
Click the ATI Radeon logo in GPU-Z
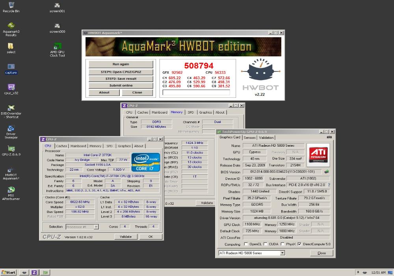pyautogui.click(x=318, y=155)
